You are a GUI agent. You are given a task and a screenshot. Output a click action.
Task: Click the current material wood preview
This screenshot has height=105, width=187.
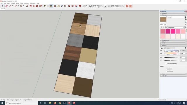(163, 20)
